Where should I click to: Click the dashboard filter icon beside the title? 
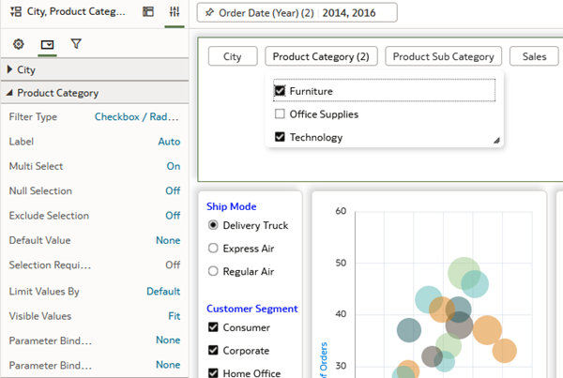[x=15, y=12]
